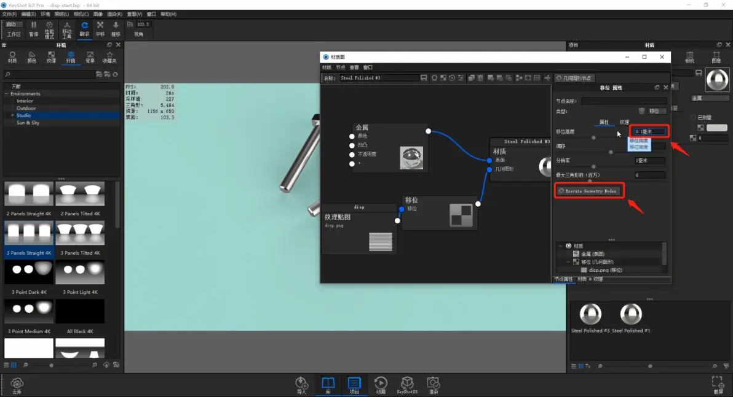Image resolution: width=733 pixels, height=397 pixels.
Task: Open the 查看 menu in Material Graph
Action: click(354, 67)
